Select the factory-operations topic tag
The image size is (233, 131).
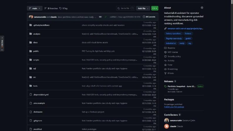(x=173, y=33)
